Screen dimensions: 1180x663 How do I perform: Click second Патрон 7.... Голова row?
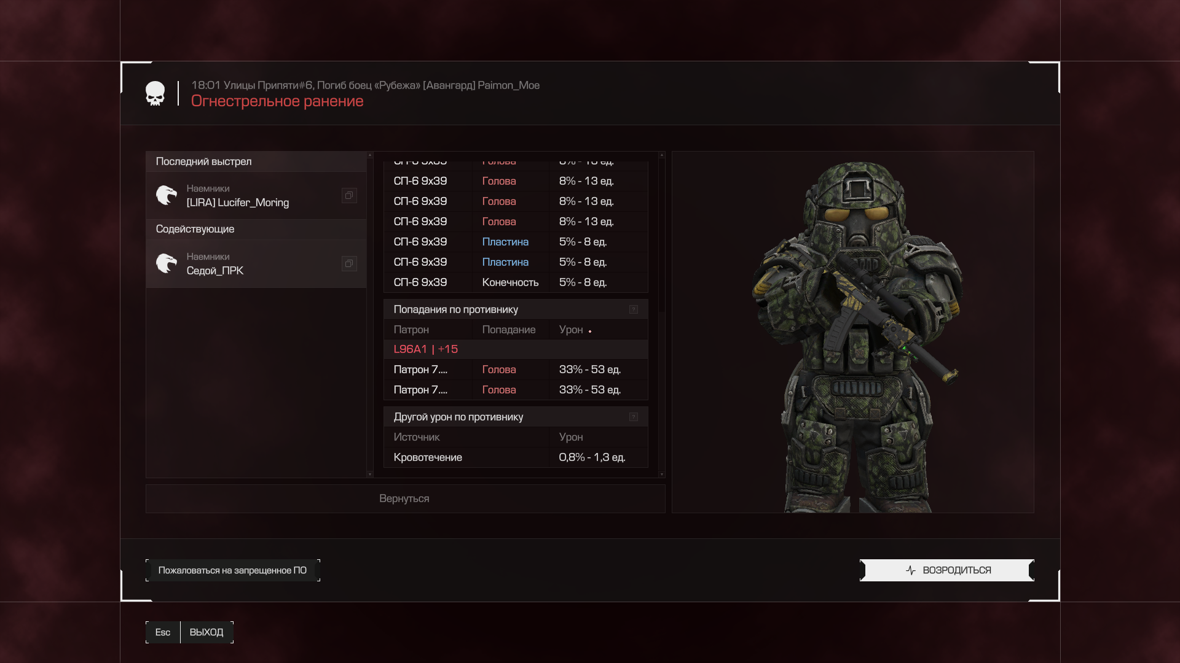pyautogui.click(x=516, y=390)
